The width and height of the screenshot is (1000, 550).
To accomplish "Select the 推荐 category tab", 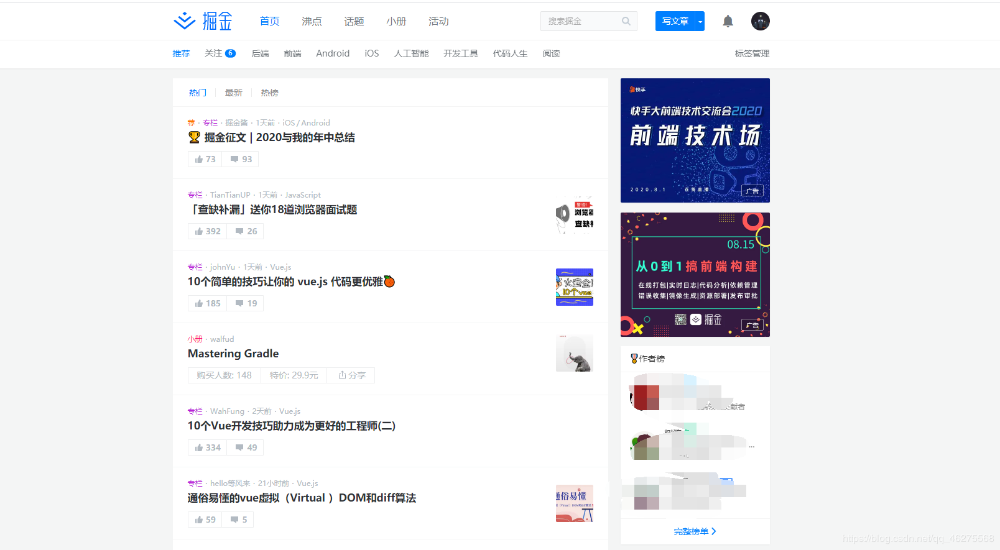I will (x=181, y=53).
